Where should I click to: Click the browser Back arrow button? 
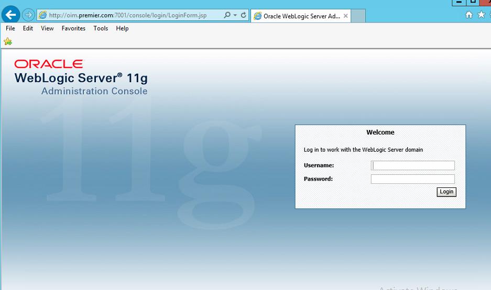point(10,14)
